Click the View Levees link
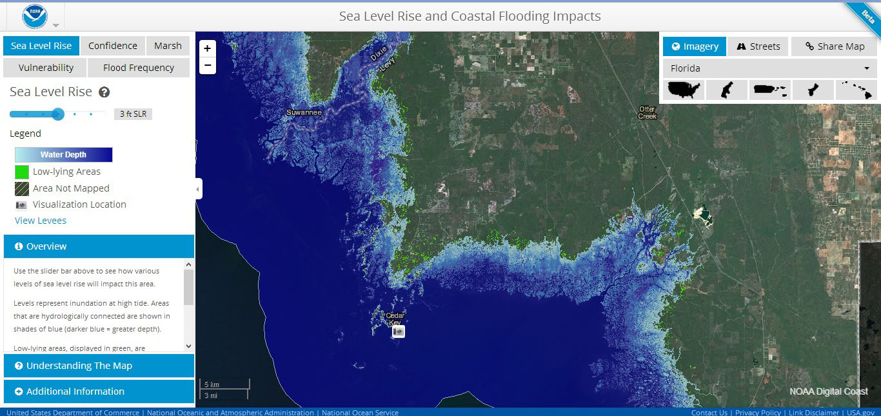881x416 pixels. tap(41, 221)
